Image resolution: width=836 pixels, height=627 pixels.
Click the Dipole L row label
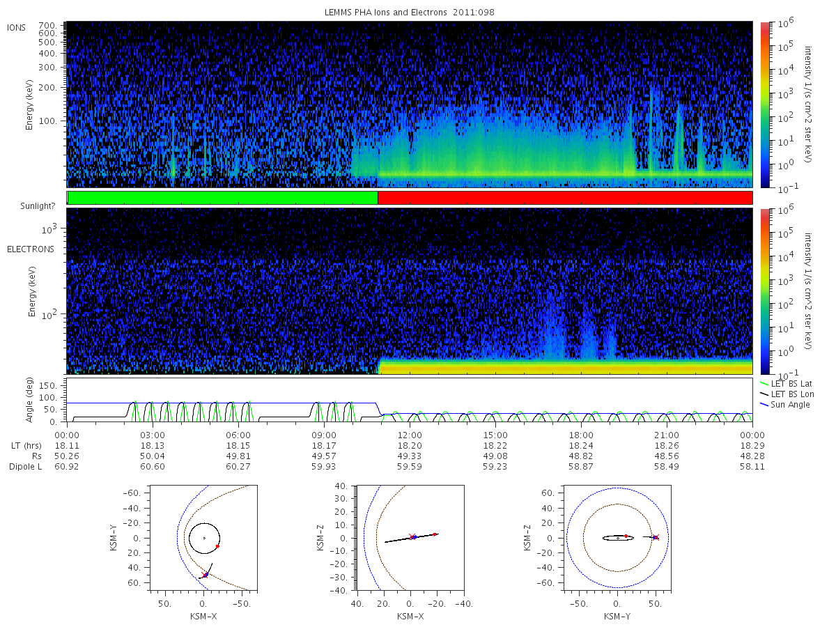(26, 466)
